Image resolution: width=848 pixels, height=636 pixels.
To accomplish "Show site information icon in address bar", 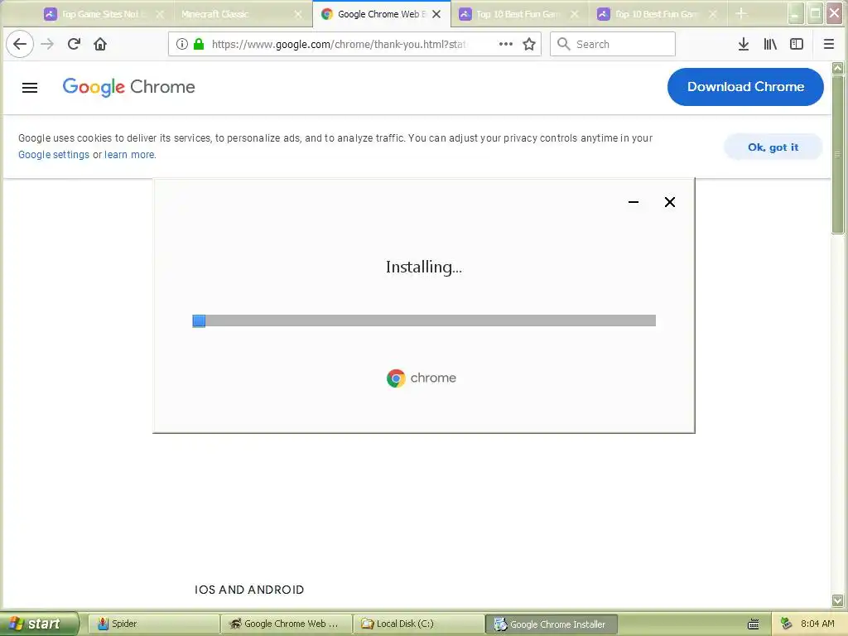I will click(x=182, y=44).
